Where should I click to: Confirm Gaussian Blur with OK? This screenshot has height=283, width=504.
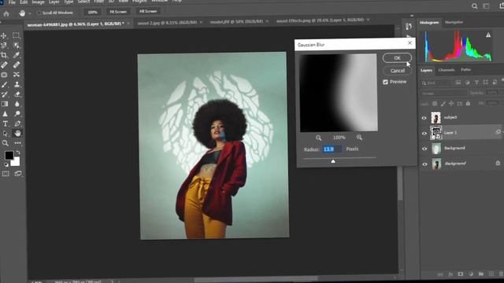coord(397,58)
